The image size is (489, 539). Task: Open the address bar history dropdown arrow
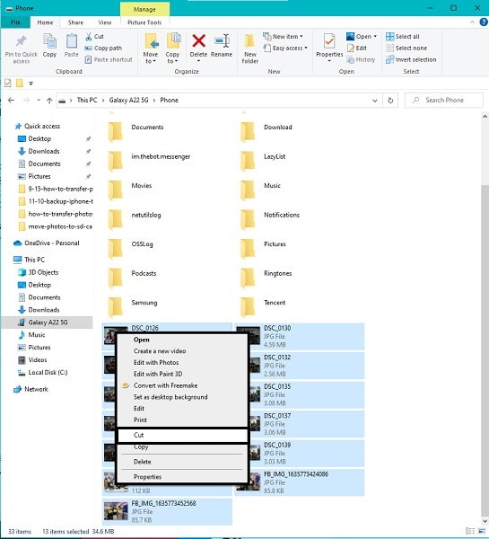(x=375, y=101)
